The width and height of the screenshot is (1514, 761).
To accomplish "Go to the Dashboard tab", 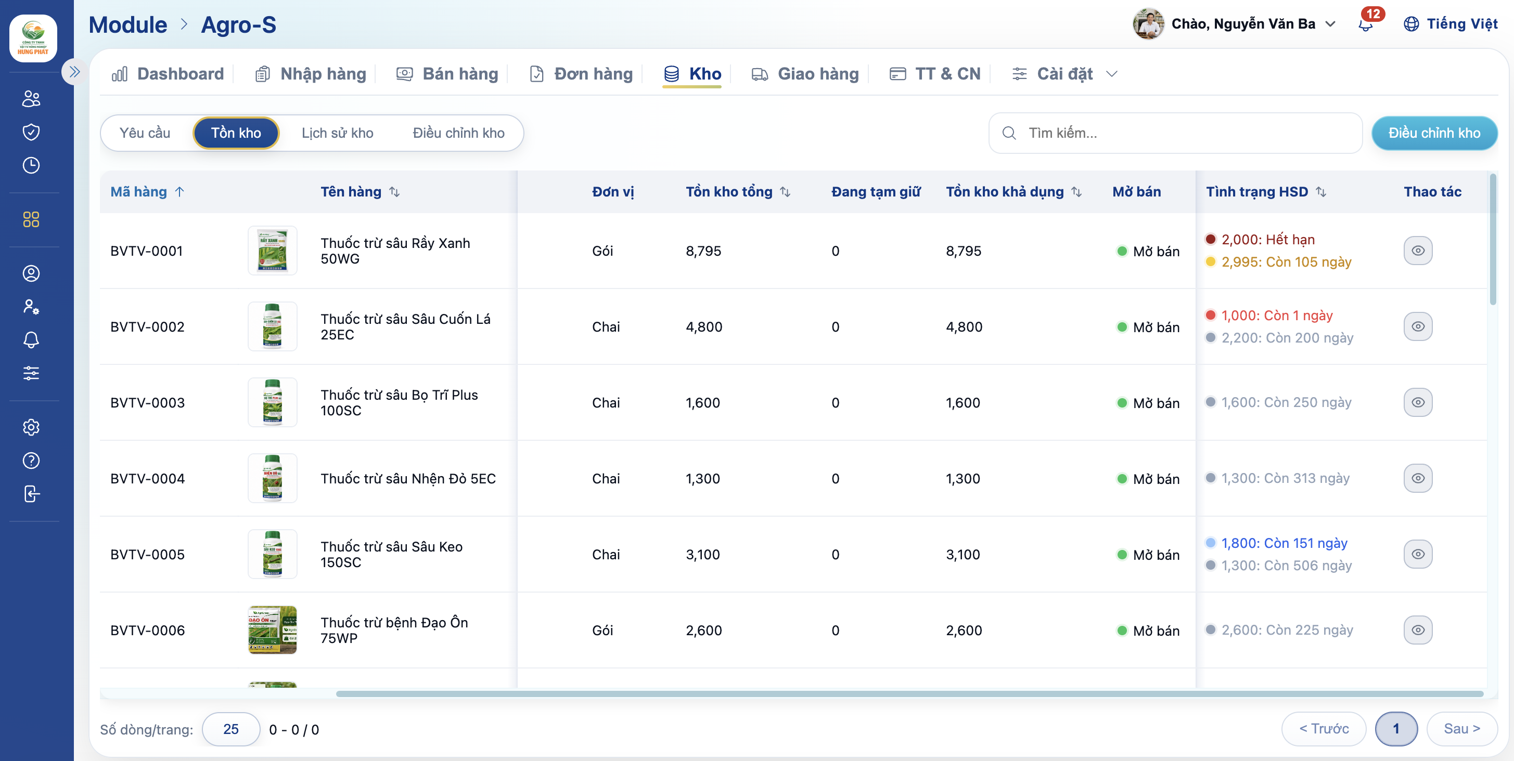I will pos(168,74).
